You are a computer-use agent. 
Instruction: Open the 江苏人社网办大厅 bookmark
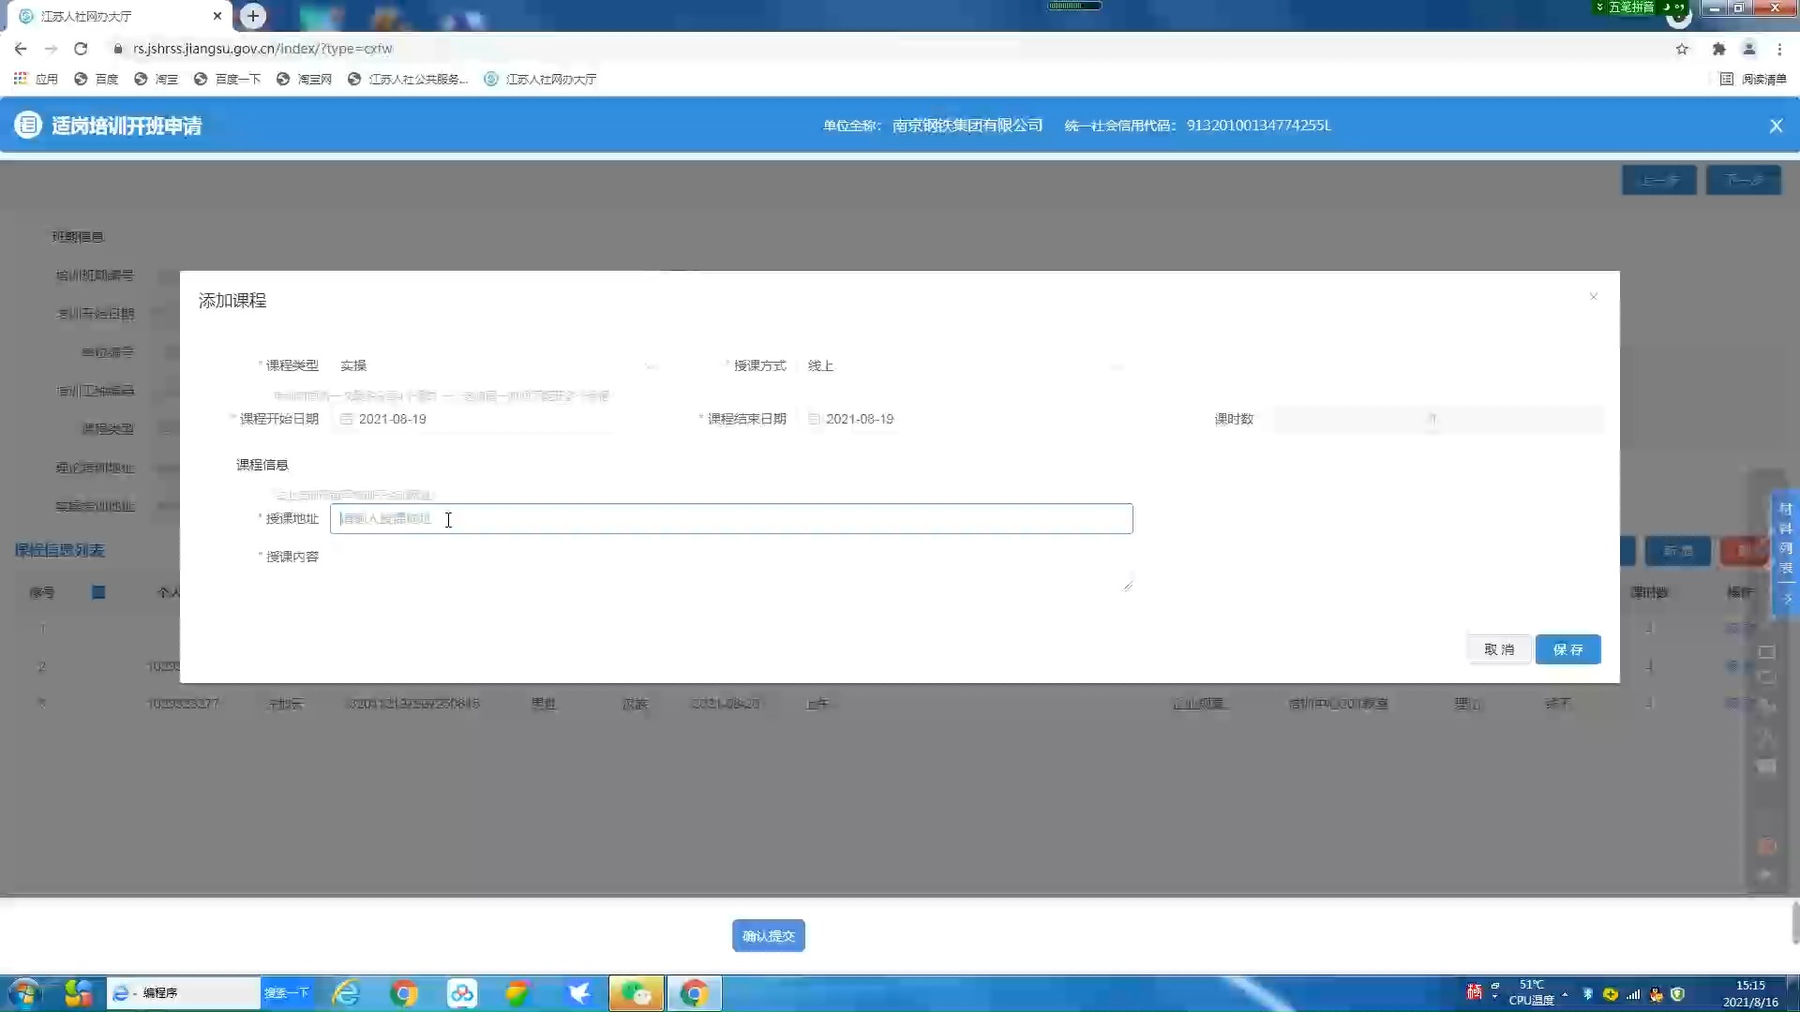click(541, 79)
